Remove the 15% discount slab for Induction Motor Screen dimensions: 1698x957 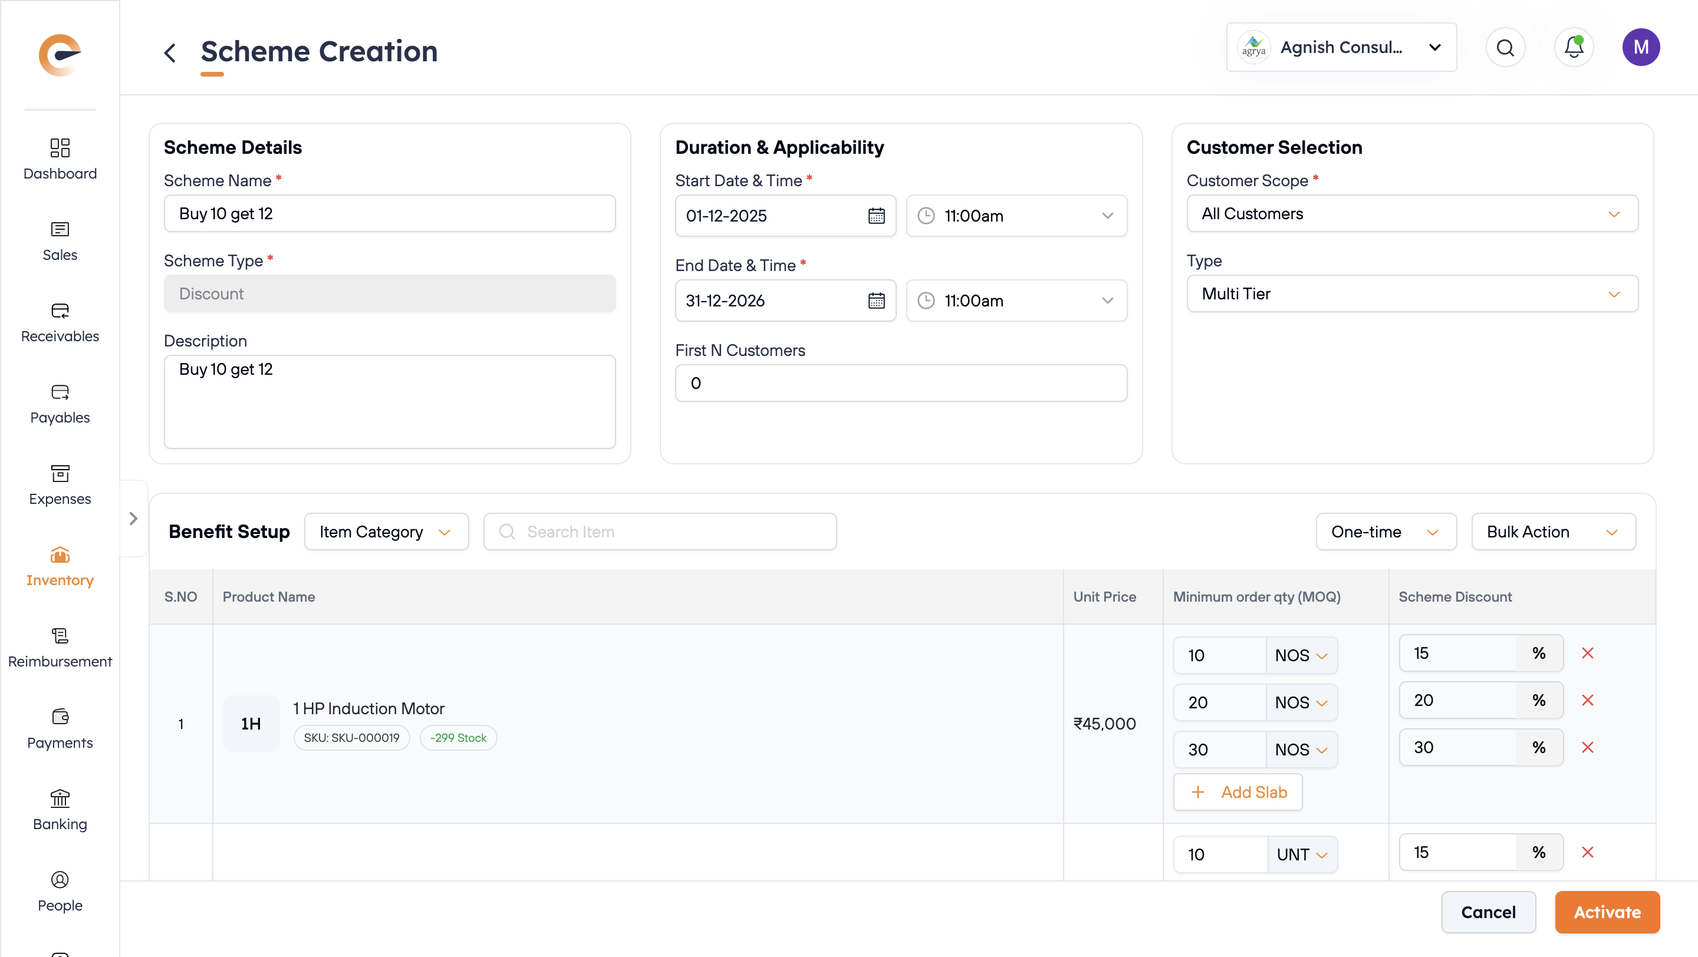click(1587, 653)
